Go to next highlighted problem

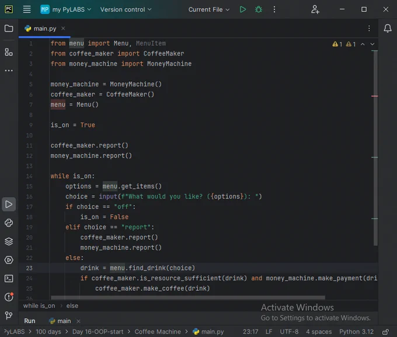[x=372, y=44]
